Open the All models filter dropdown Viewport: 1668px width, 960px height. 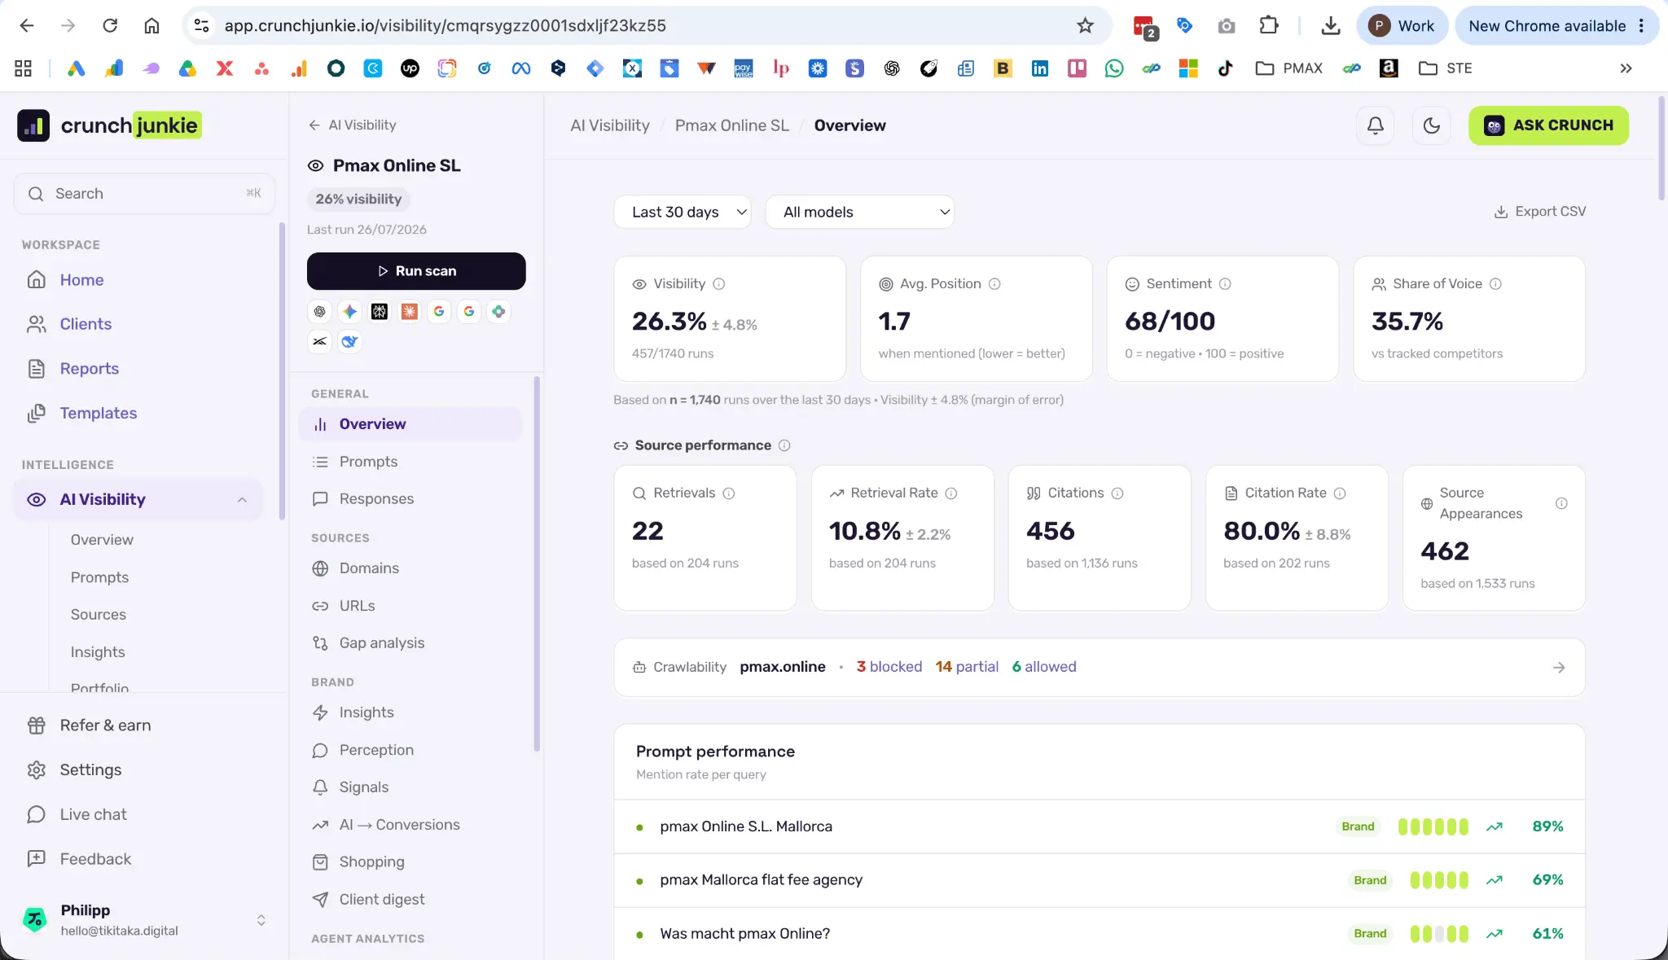860,212
